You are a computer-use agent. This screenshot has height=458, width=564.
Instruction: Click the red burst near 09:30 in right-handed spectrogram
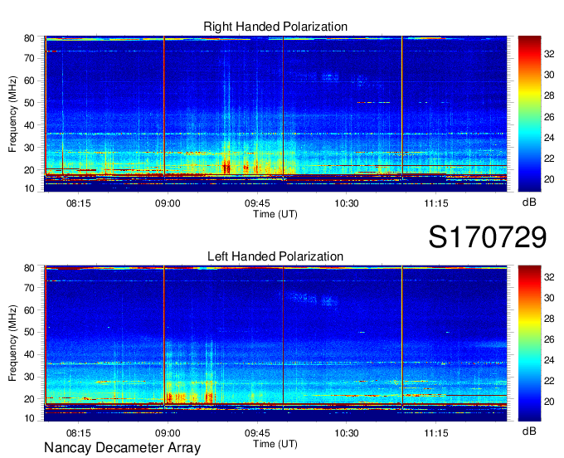click(x=226, y=167)
